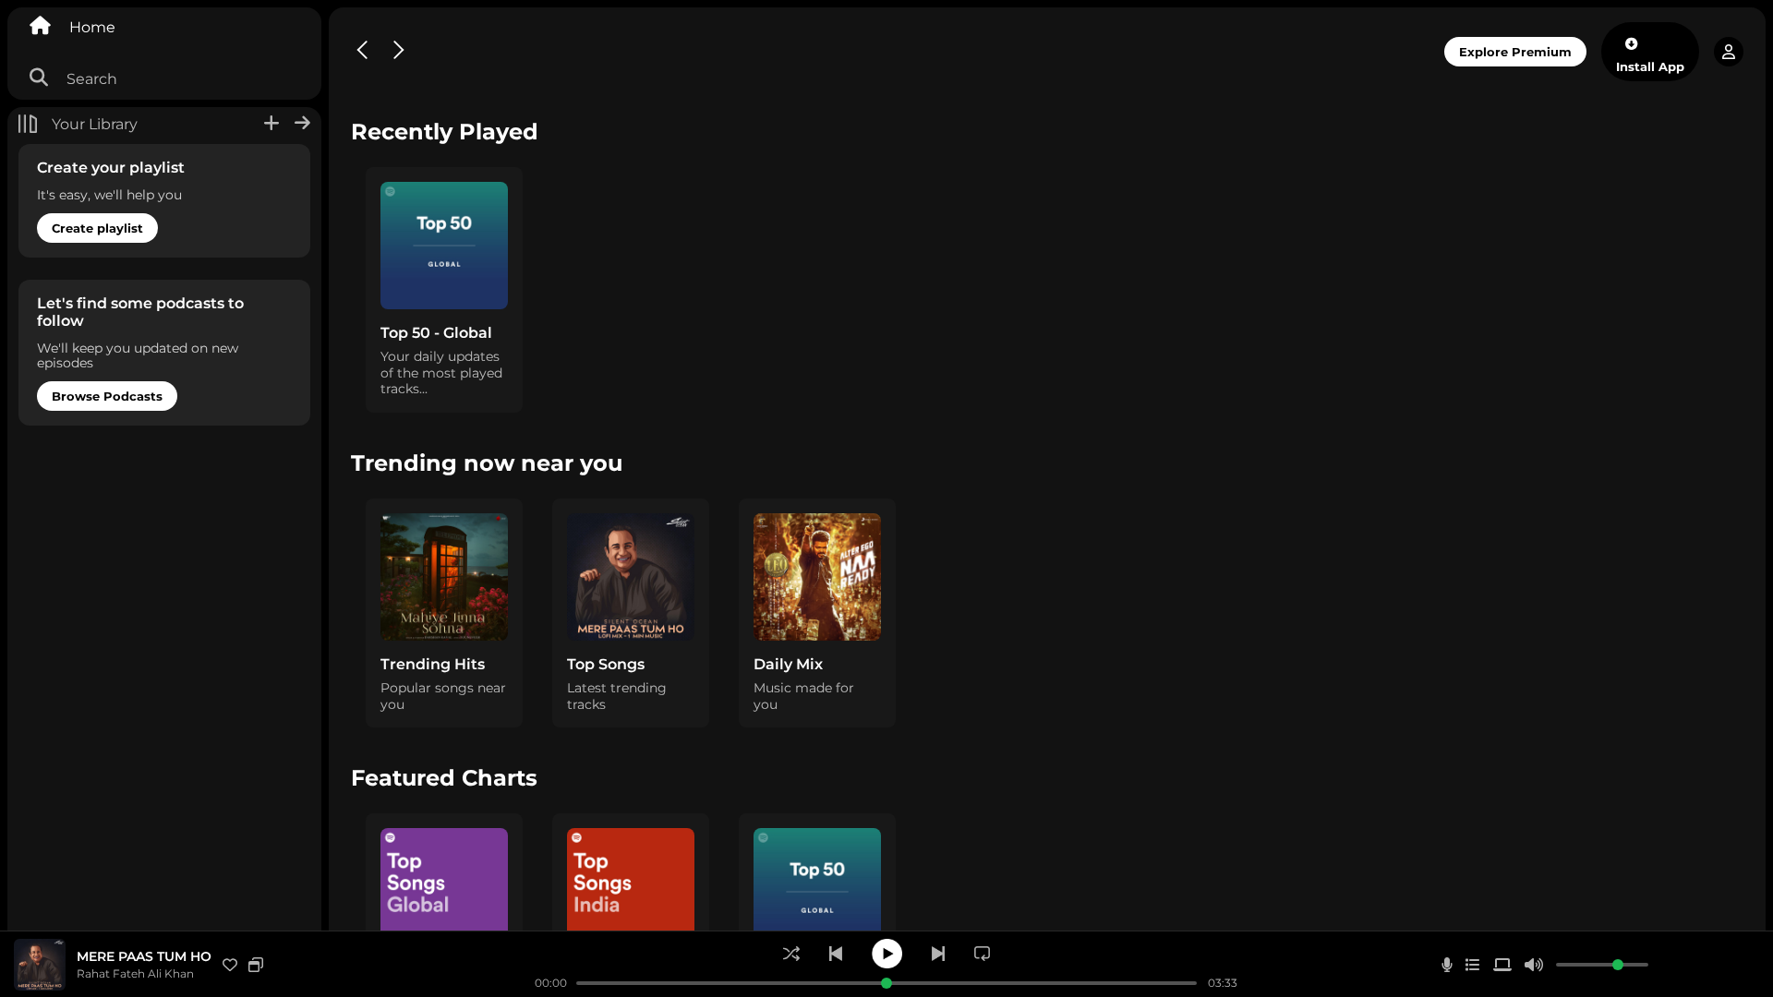1773x997 pixels.
Task: Open Top 50 - Global in Recently Played
Action: (444, 290)
